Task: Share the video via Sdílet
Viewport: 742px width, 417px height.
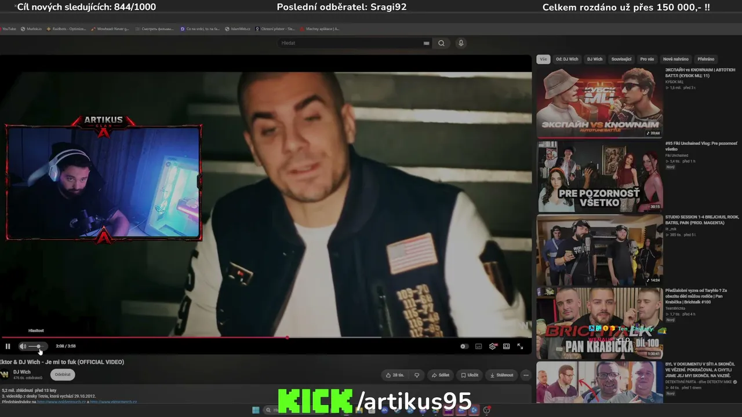Action: tap(441, 375)
